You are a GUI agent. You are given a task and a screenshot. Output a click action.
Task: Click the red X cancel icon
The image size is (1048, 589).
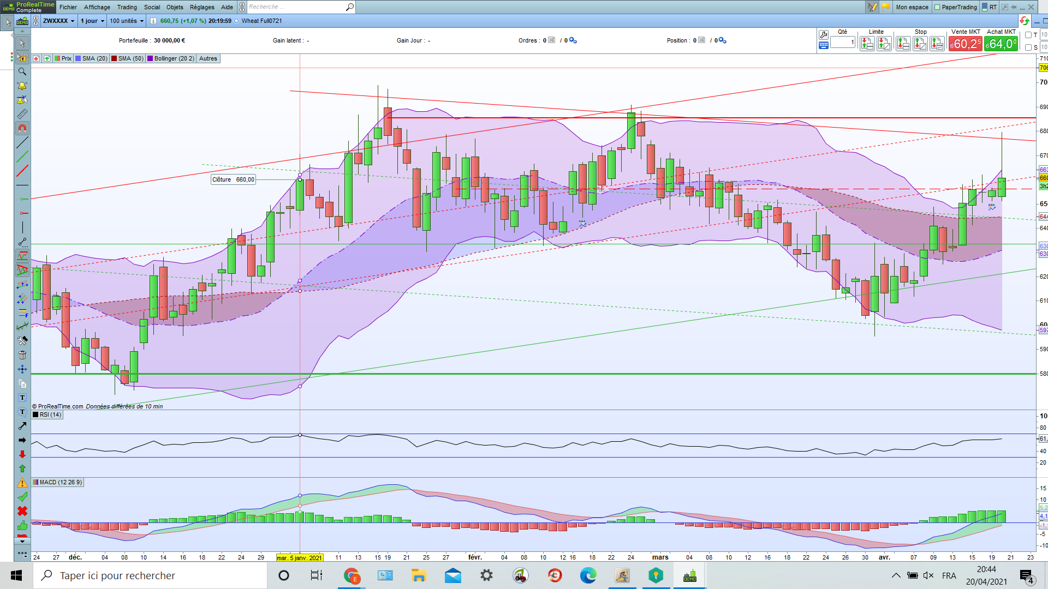click(x=22, y=511)
